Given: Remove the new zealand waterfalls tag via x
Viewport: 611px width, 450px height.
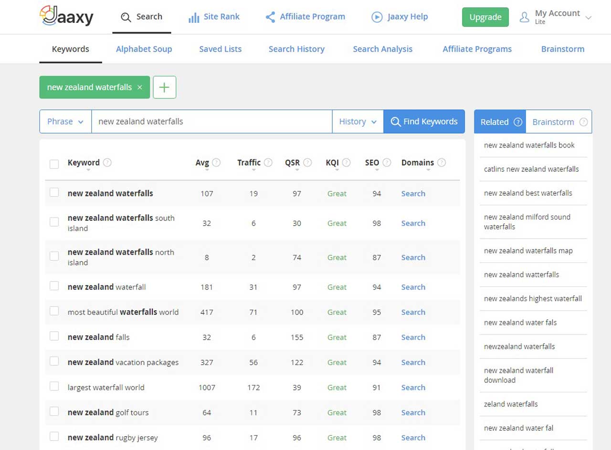Looking at the screenshot, I should click(x=140, y=87).
